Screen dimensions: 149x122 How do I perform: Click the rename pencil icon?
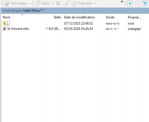(66, 3)
